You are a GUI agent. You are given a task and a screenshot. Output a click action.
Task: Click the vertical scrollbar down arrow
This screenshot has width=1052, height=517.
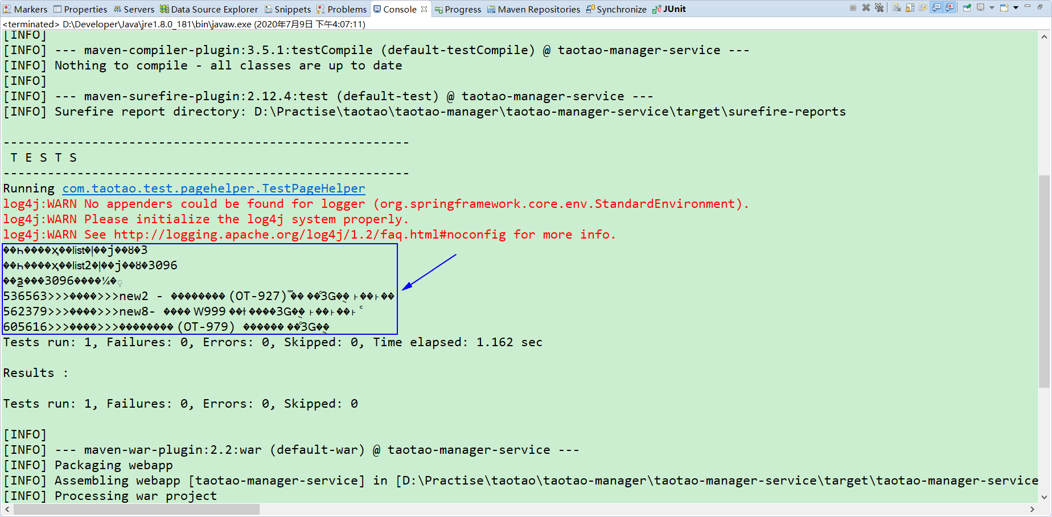click(x=1044, y=497)
